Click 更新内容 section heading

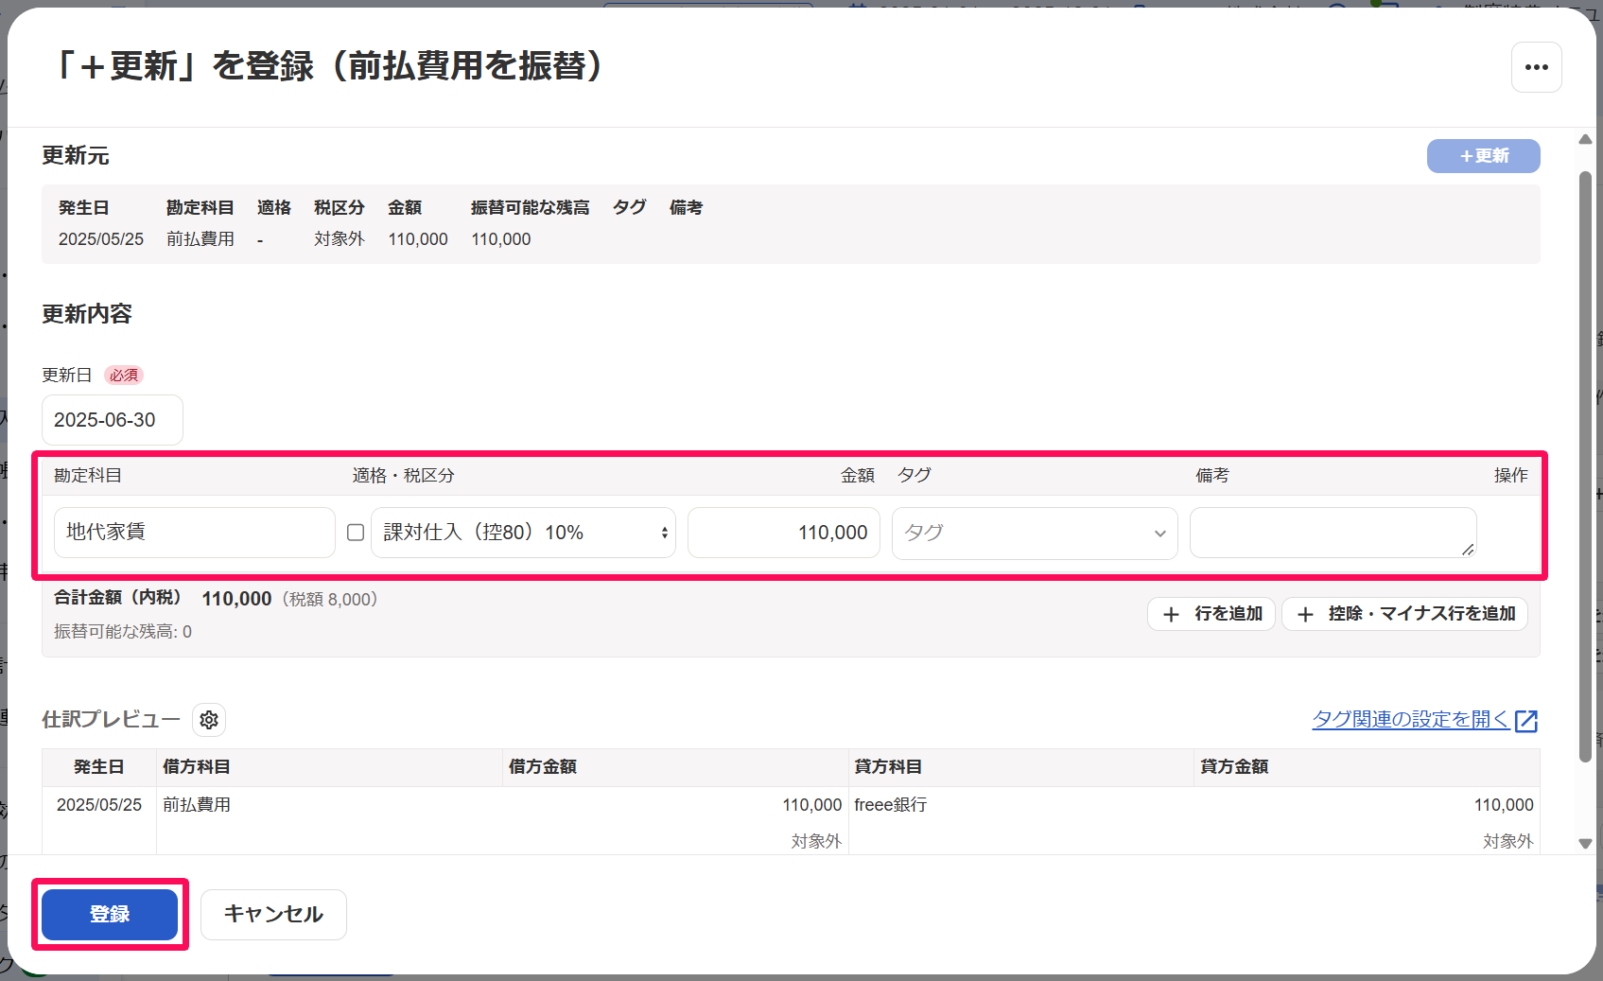87,314
